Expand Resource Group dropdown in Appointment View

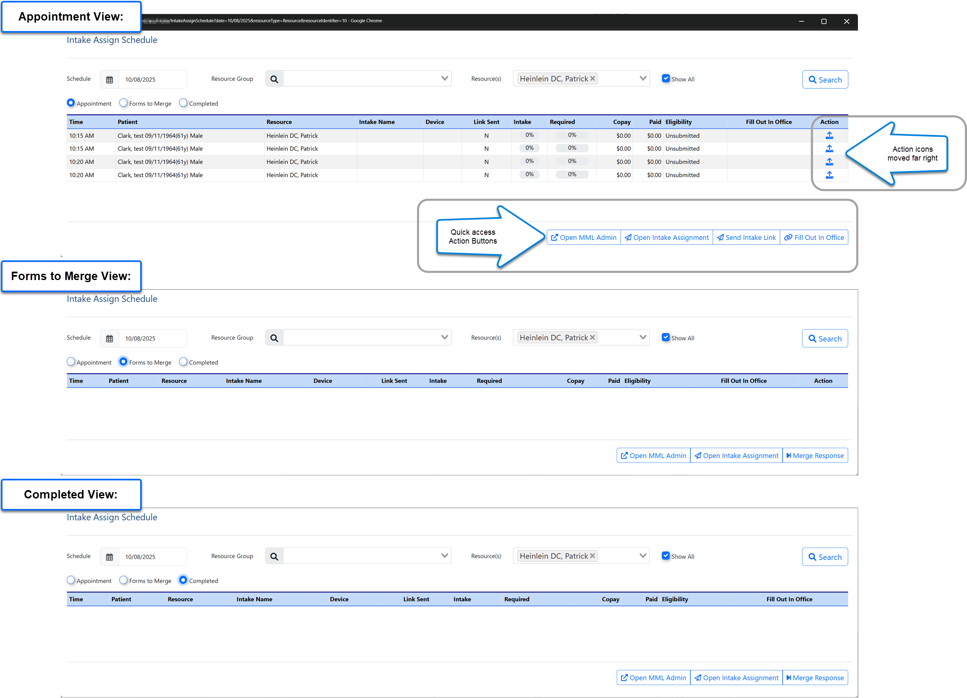pyautogui.click(x=444, y=78)
